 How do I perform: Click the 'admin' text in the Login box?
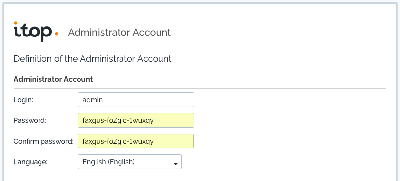[93, 100]
